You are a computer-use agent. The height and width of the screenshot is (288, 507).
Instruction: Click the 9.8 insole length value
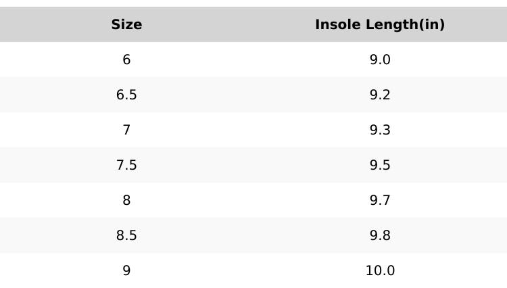coord(380,236)
